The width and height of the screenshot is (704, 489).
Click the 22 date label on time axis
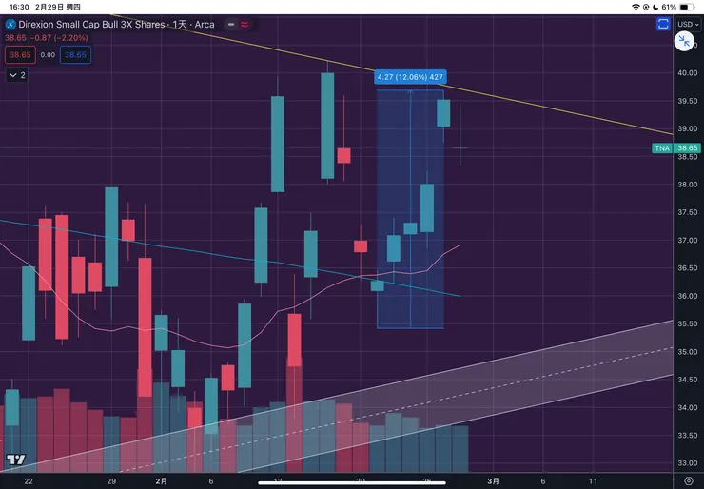coord(29,481)
